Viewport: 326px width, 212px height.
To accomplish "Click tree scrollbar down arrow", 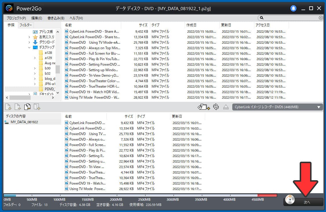I will coord(58,93).
